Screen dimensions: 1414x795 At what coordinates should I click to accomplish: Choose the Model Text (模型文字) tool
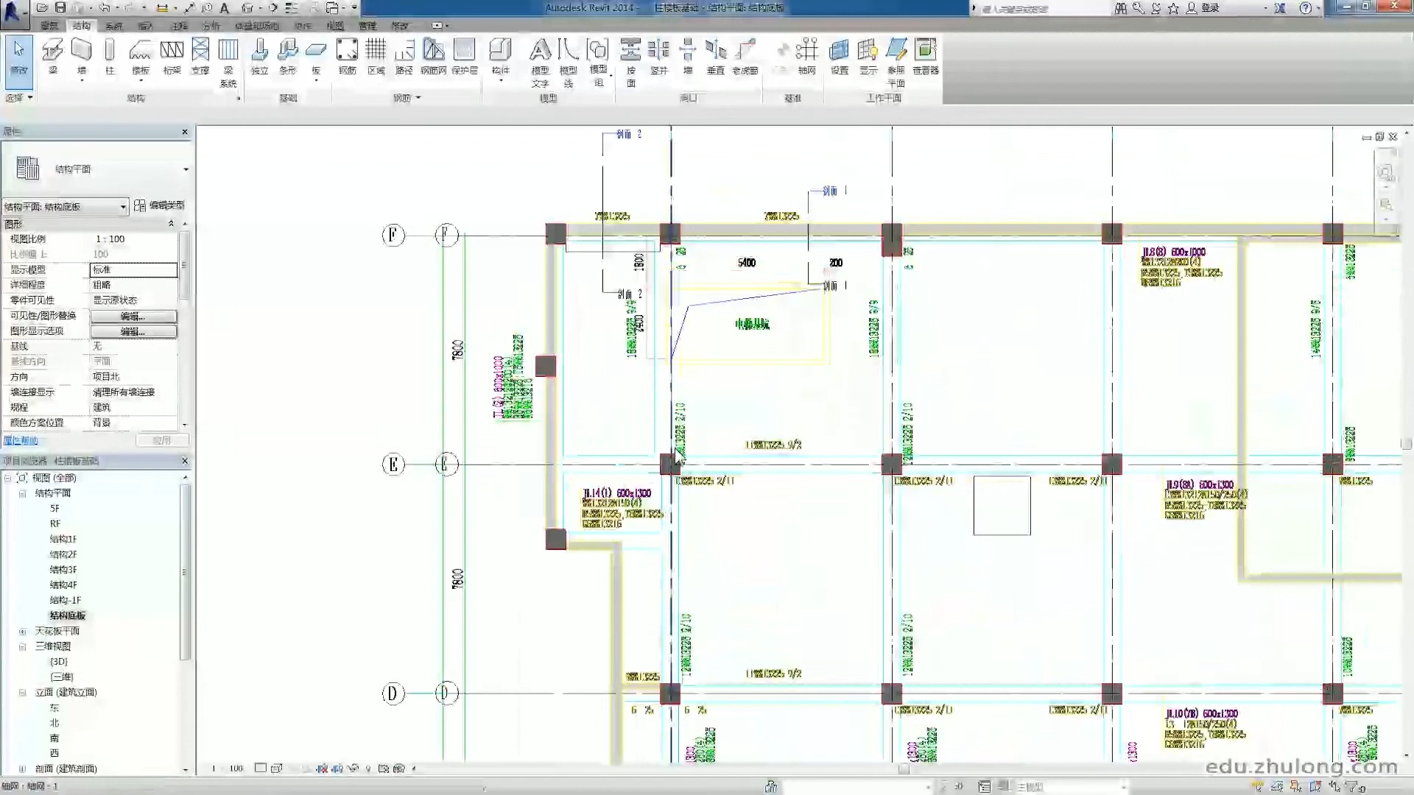[540, 63]
